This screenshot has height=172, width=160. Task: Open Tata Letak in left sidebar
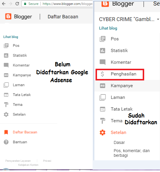[x=22, y=95]
